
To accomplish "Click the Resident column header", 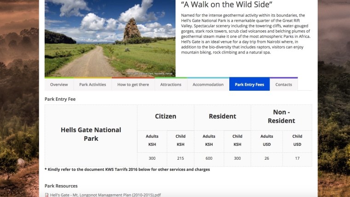I will 222,116.
